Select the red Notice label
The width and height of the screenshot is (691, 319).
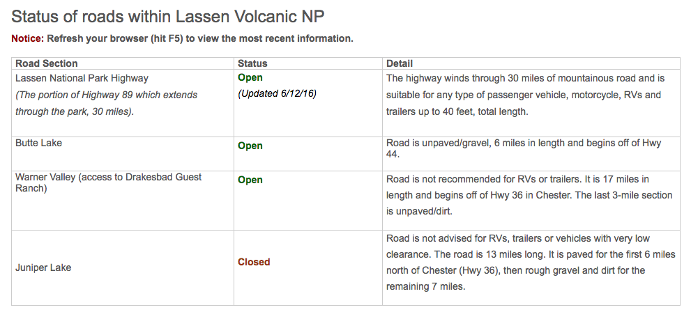(x=28, y=39)
